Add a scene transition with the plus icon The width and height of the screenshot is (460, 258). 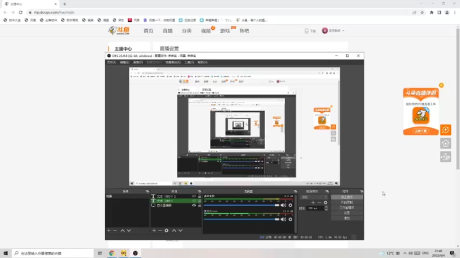click(313, 202)
